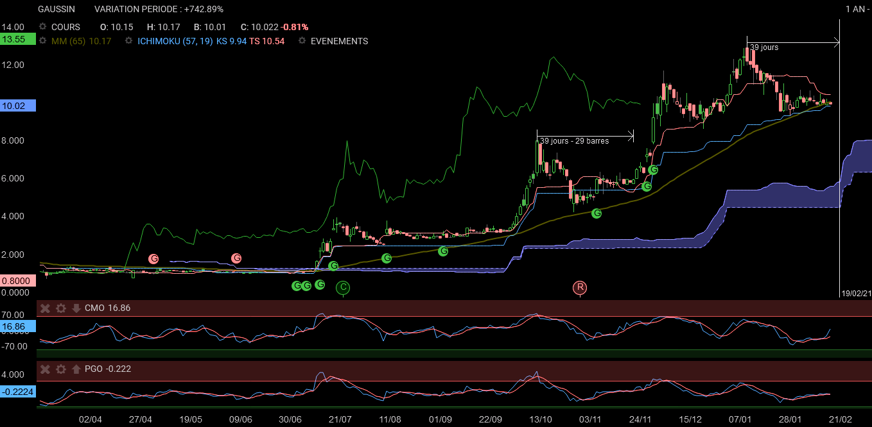Select the 10.02 current price label
The width and height of the screenshot is (872, 427).
(17, 106)
